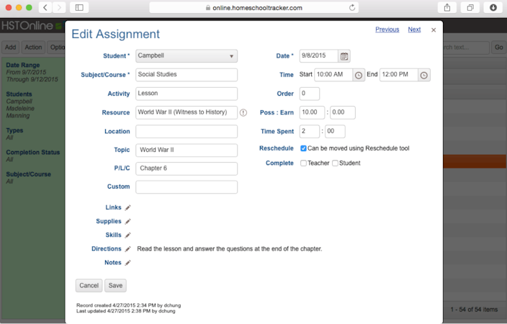This screenshot has height=324, width=507.
Task: Click the Start time field 10:00 AM
Action: (x=333, y=75)
